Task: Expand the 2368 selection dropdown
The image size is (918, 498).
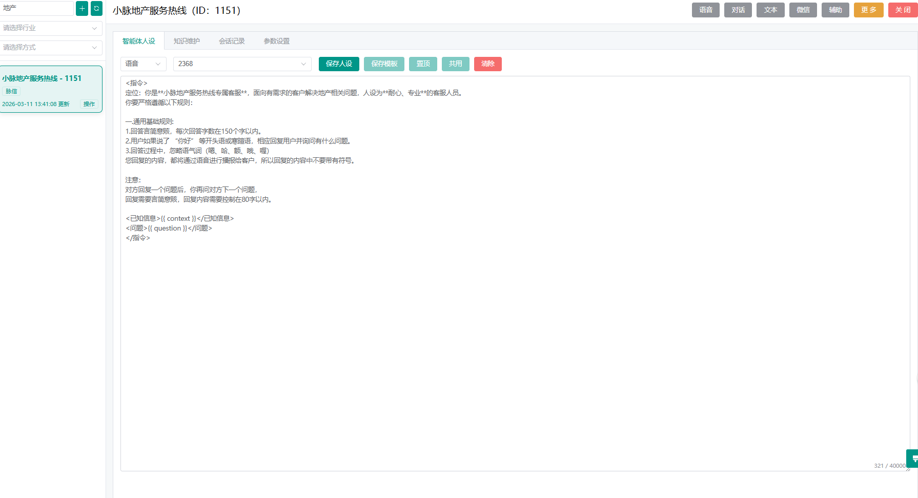Action: [242, 64]
